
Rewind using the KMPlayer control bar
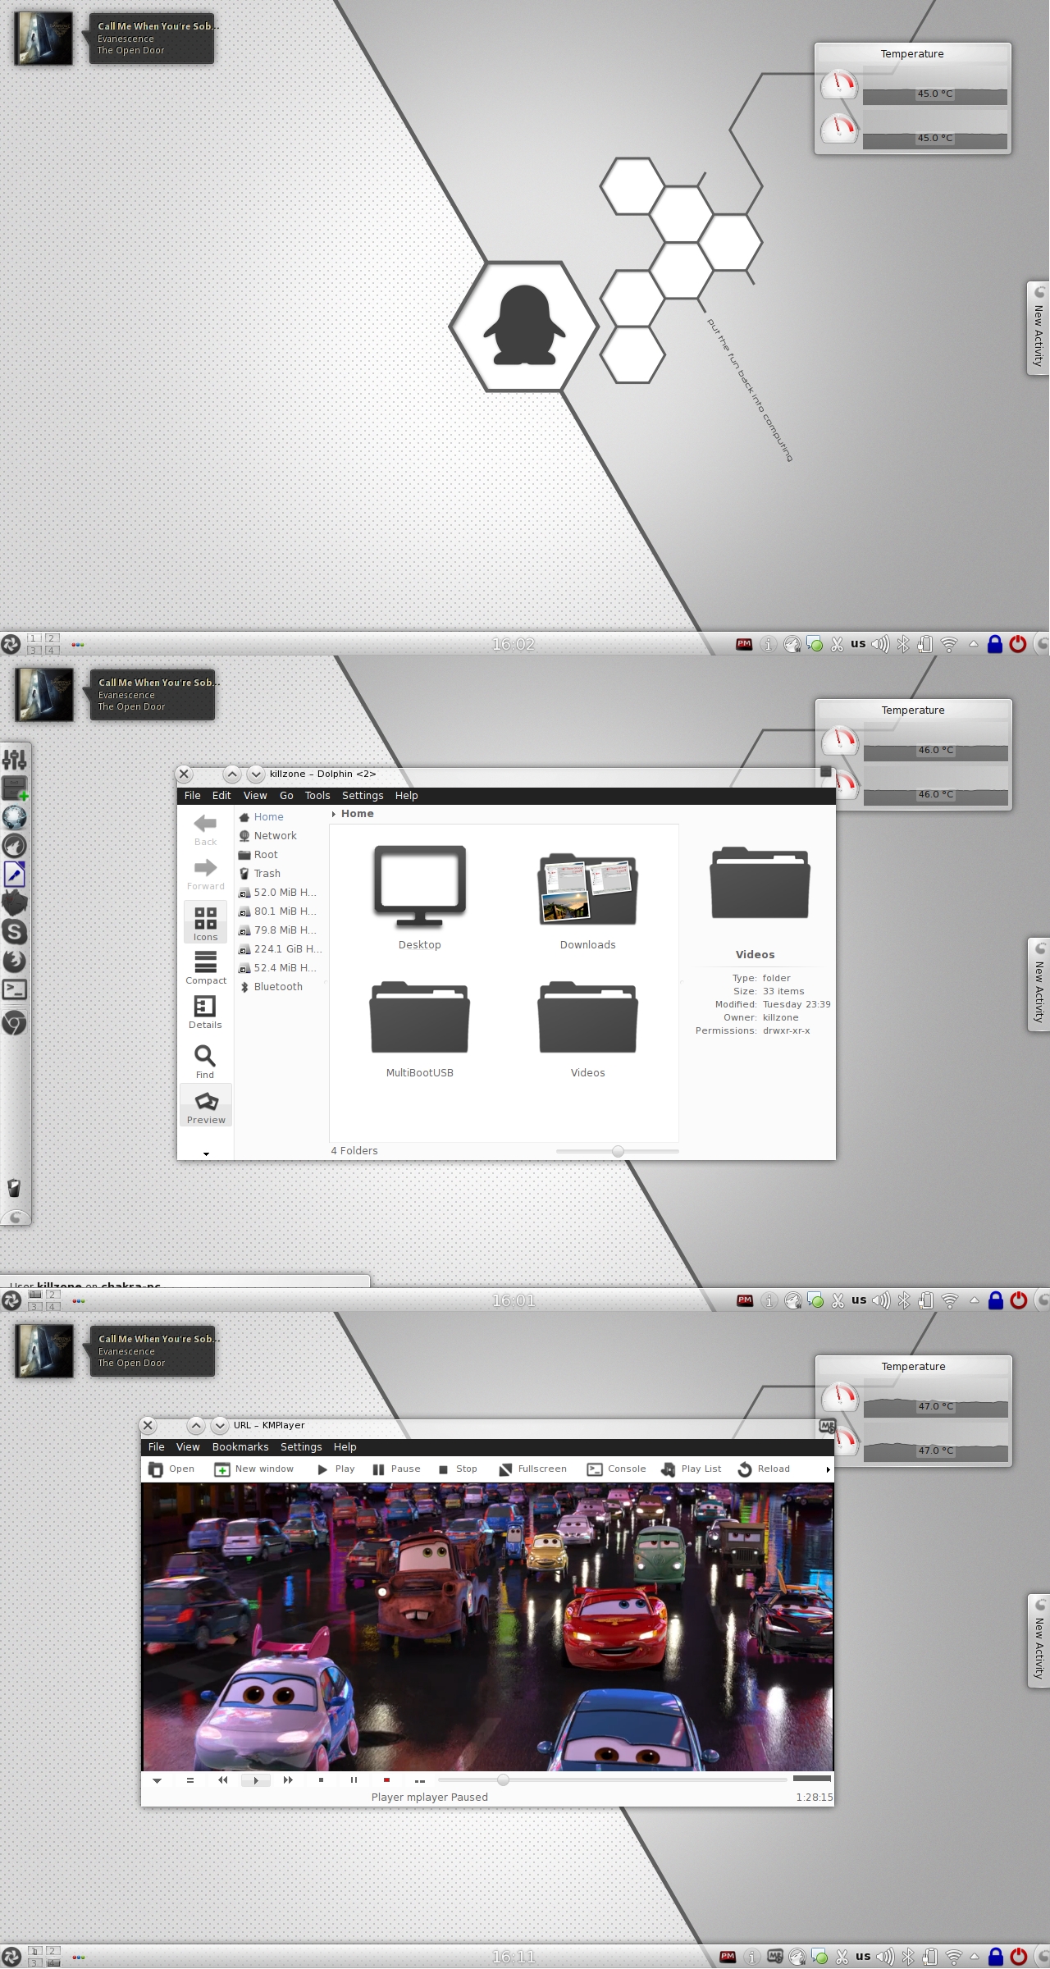(x=222, y=1779)
